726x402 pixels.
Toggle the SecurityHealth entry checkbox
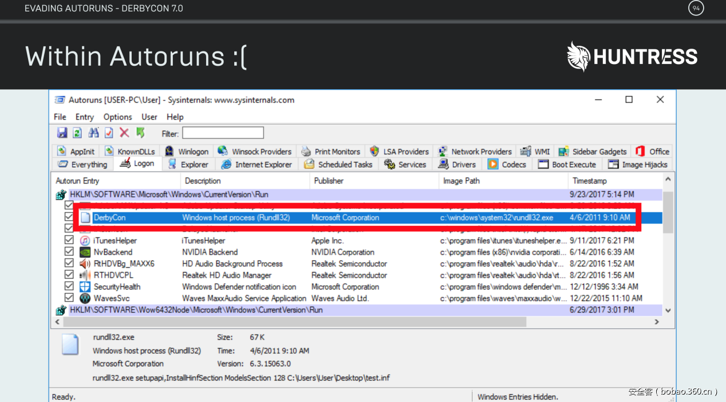point(69,287)
